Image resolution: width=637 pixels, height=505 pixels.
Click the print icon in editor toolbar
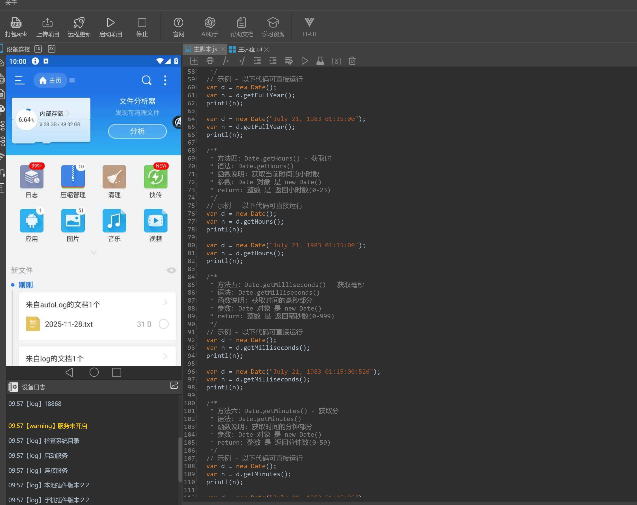tap(210, 61)
